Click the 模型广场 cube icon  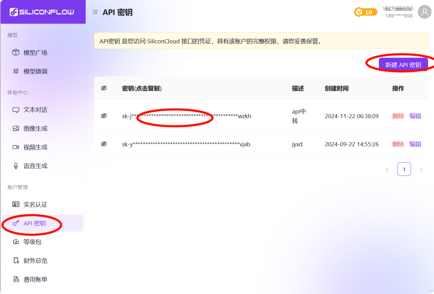coord(16,52)
